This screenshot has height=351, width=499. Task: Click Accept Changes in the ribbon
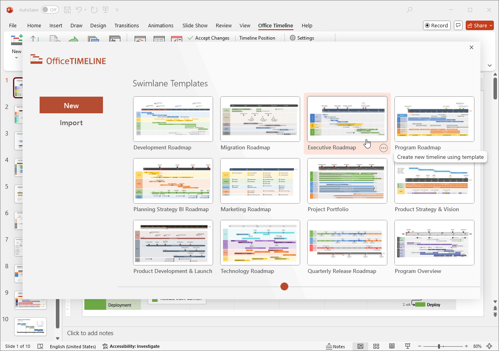point(209,38)
